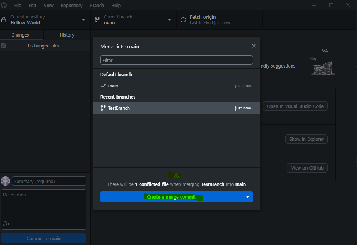Click Last fetched just now text
The width and height of the screenshot is (357, 245).
(210, 23)
